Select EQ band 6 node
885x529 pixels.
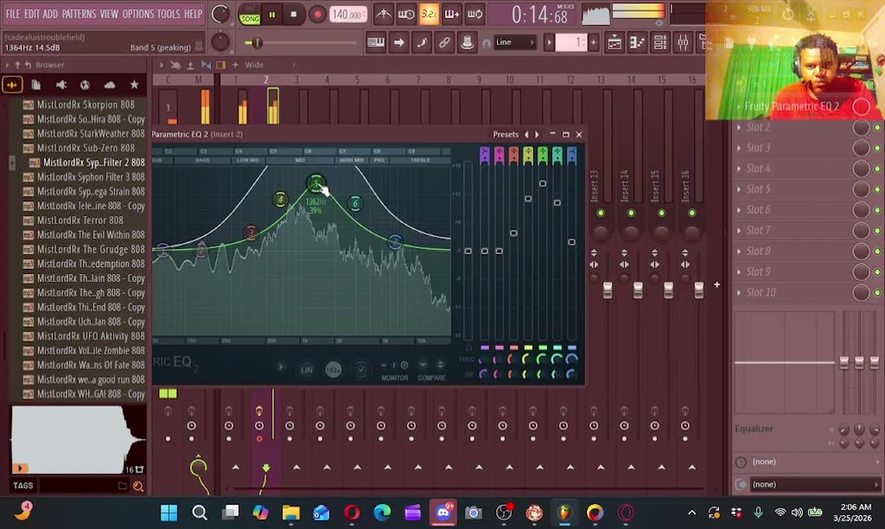(355, 204)
